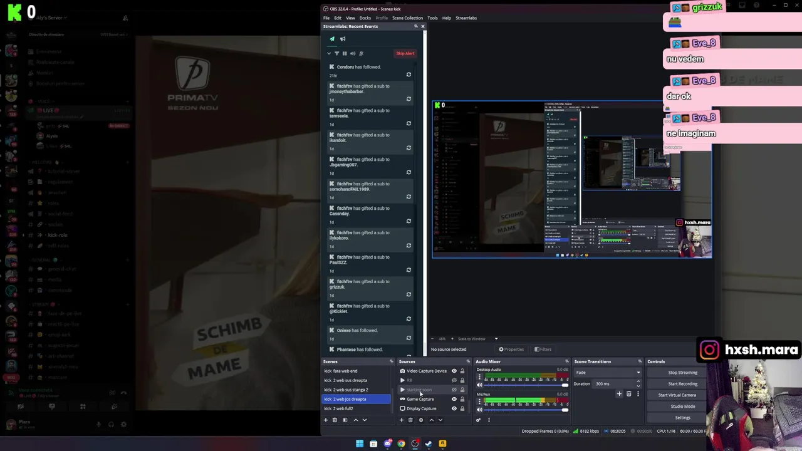This screenshot has height=451, width=802.
Task: Open the Edit menu in OBS
Action: click(x=338, y=18)
